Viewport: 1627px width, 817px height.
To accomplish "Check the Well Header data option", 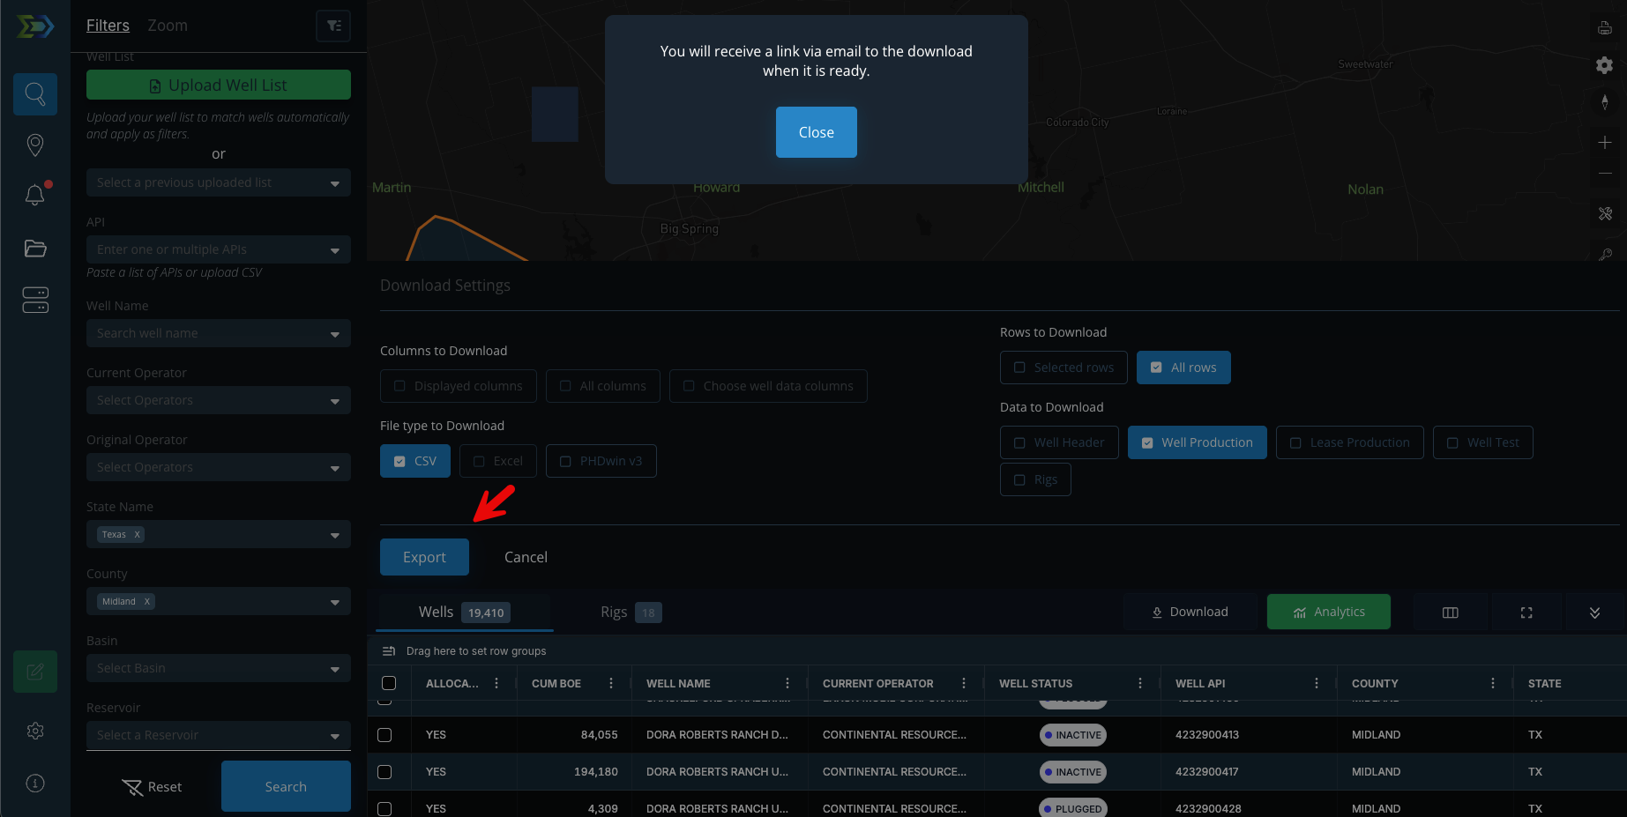I will point(1058,442).
